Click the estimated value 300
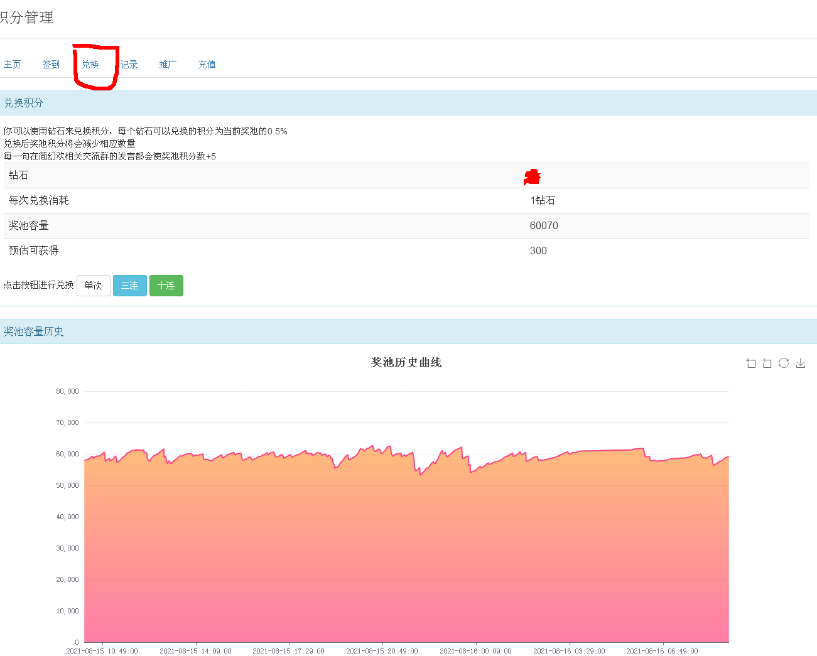Image resolution: width=817 pixels, height=656 pixels. (x=538, y=250)
